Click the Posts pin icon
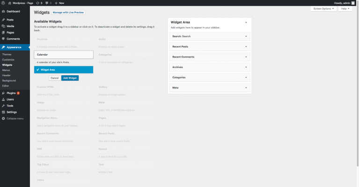The width and height of the screenshot is (359, 187). [3, 20]
